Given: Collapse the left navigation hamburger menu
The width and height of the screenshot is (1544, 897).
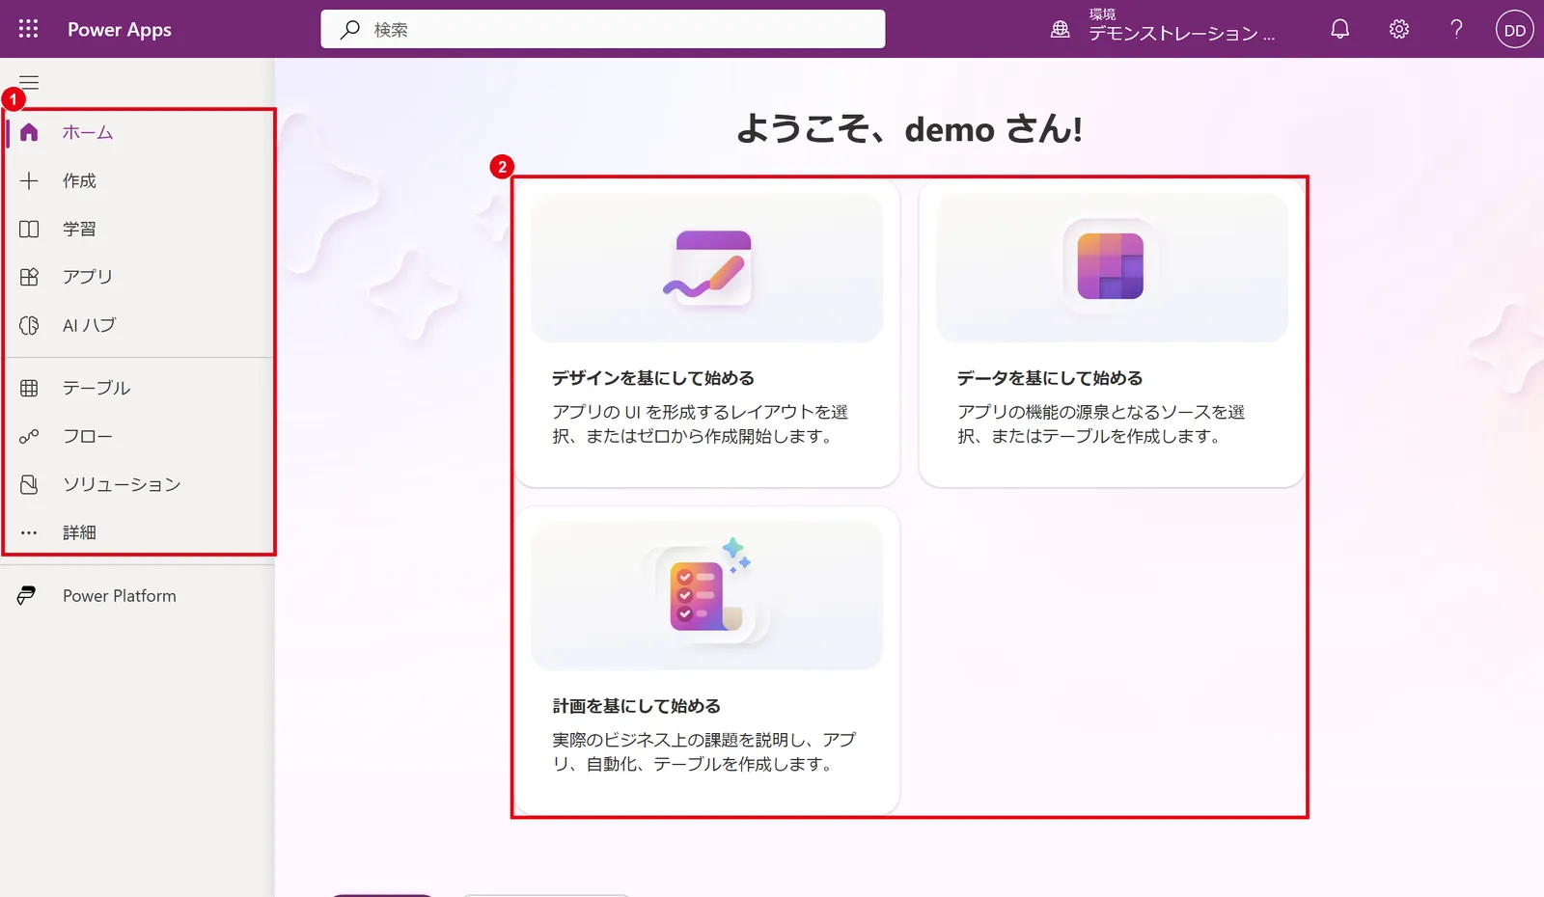Looking at the screenshot, I should click(29, 83).
